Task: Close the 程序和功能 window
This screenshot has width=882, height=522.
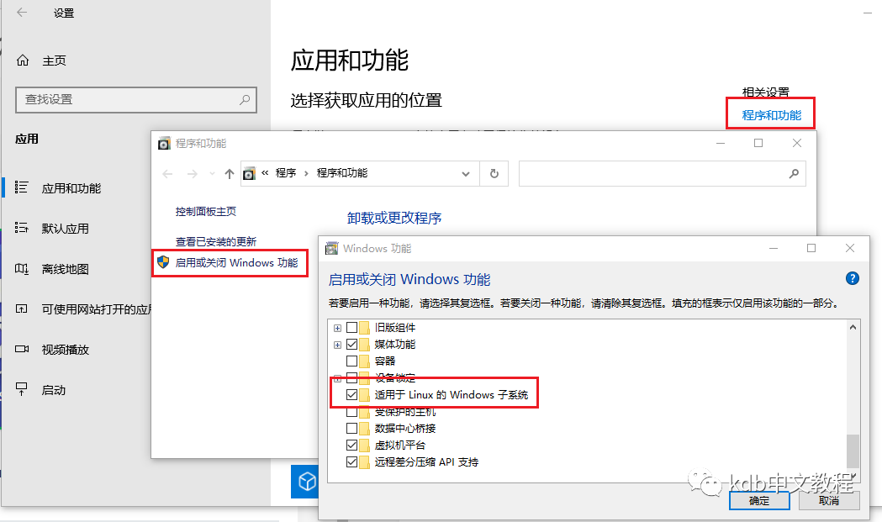Action: click(x=797, y=143)
